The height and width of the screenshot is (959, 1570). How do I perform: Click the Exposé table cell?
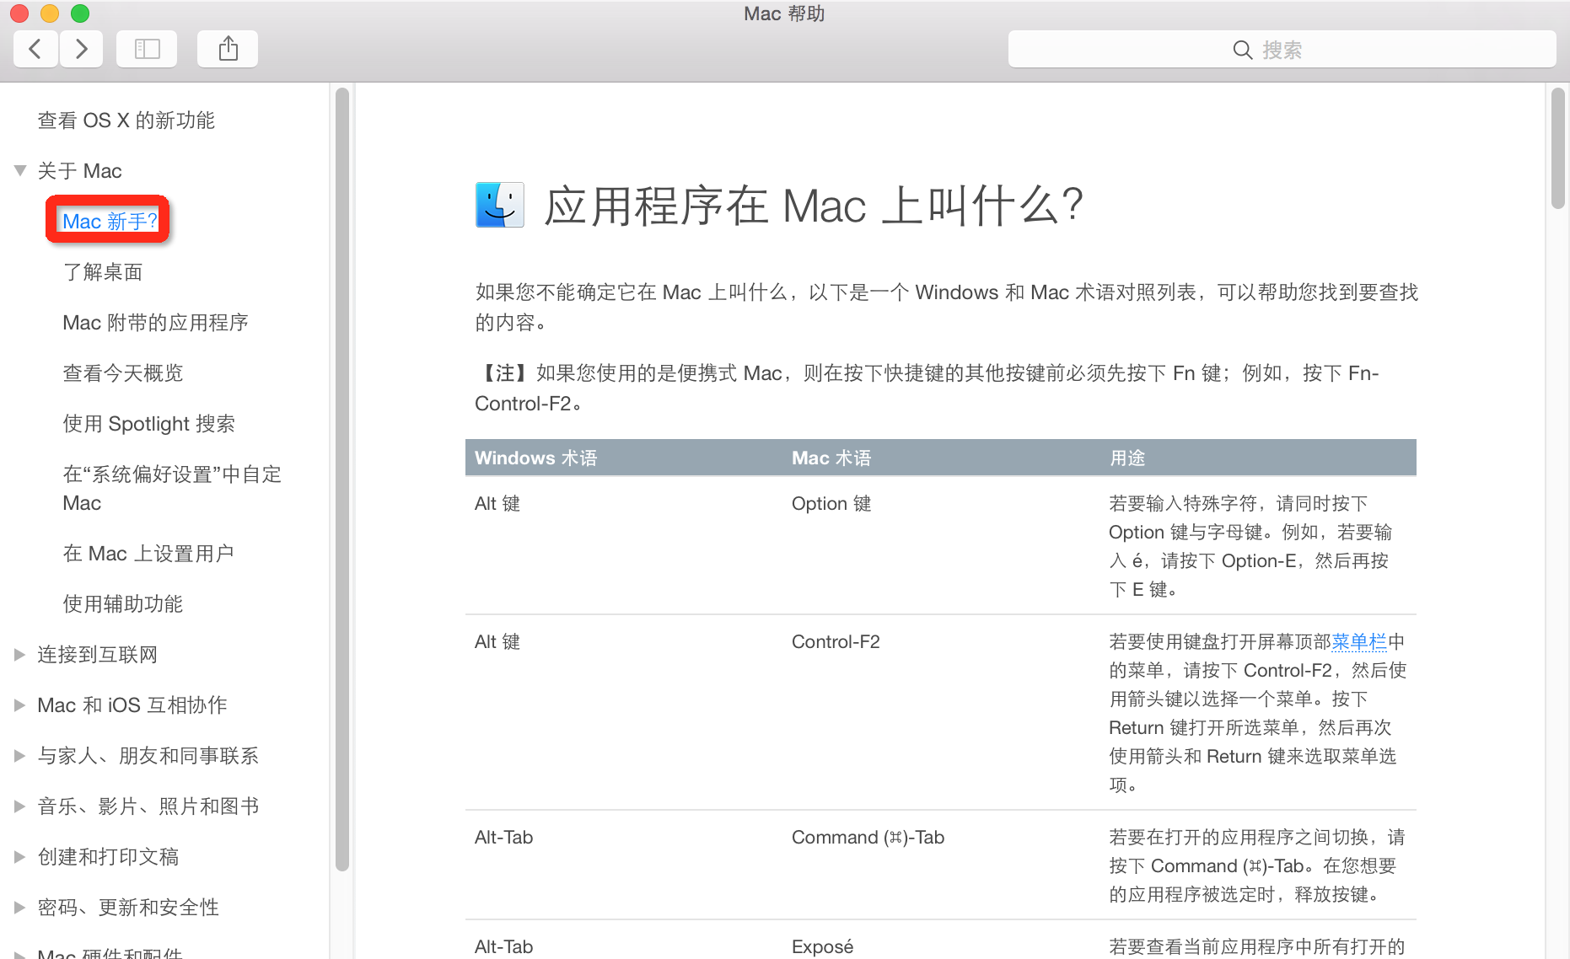822,947
